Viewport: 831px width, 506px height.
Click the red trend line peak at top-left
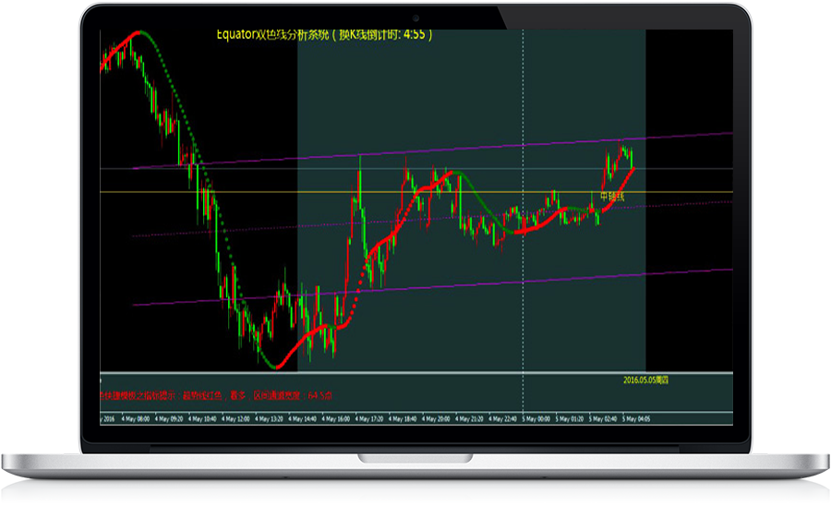(134, 35)
